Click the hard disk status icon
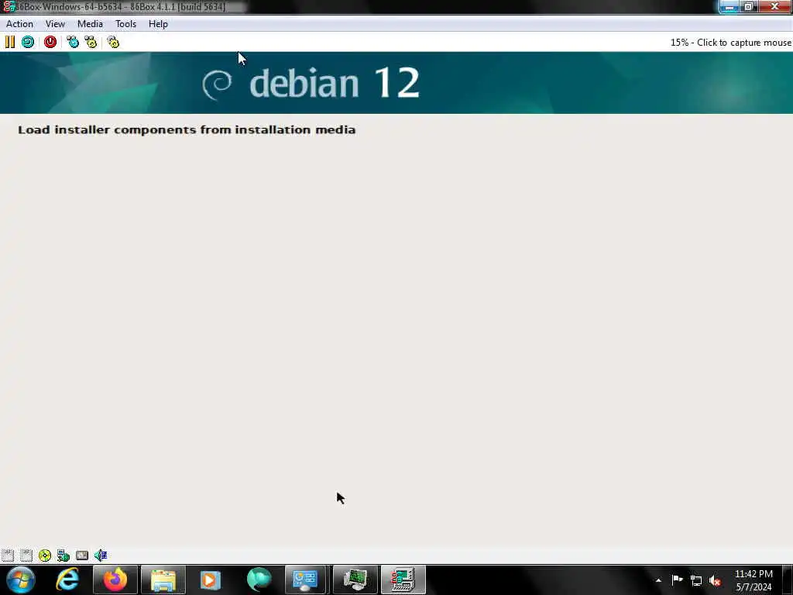 (82, 555)
